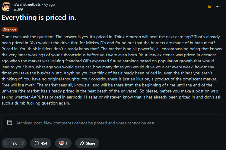The width and height of the screenshot is (226, 150).
Task: Open user zsd99's profile
Action: (18, 9)
